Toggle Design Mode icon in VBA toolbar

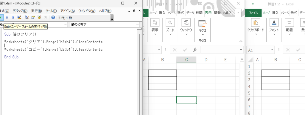click(x=19, y=18)
